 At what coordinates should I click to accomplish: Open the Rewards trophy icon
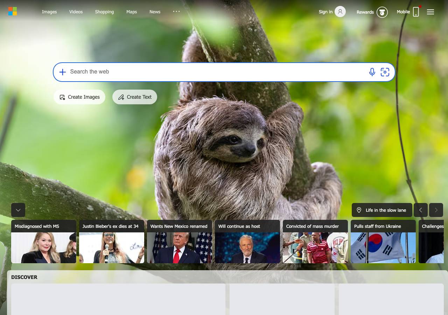pyautogui.click(x=382, y=12)
